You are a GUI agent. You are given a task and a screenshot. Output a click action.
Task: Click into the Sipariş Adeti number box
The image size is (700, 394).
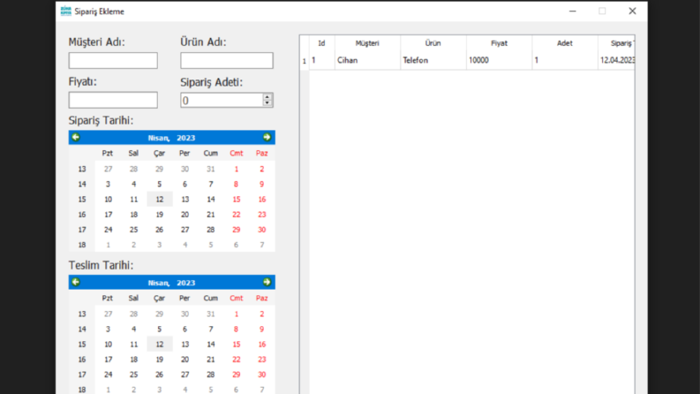click(x=222, y=100)
